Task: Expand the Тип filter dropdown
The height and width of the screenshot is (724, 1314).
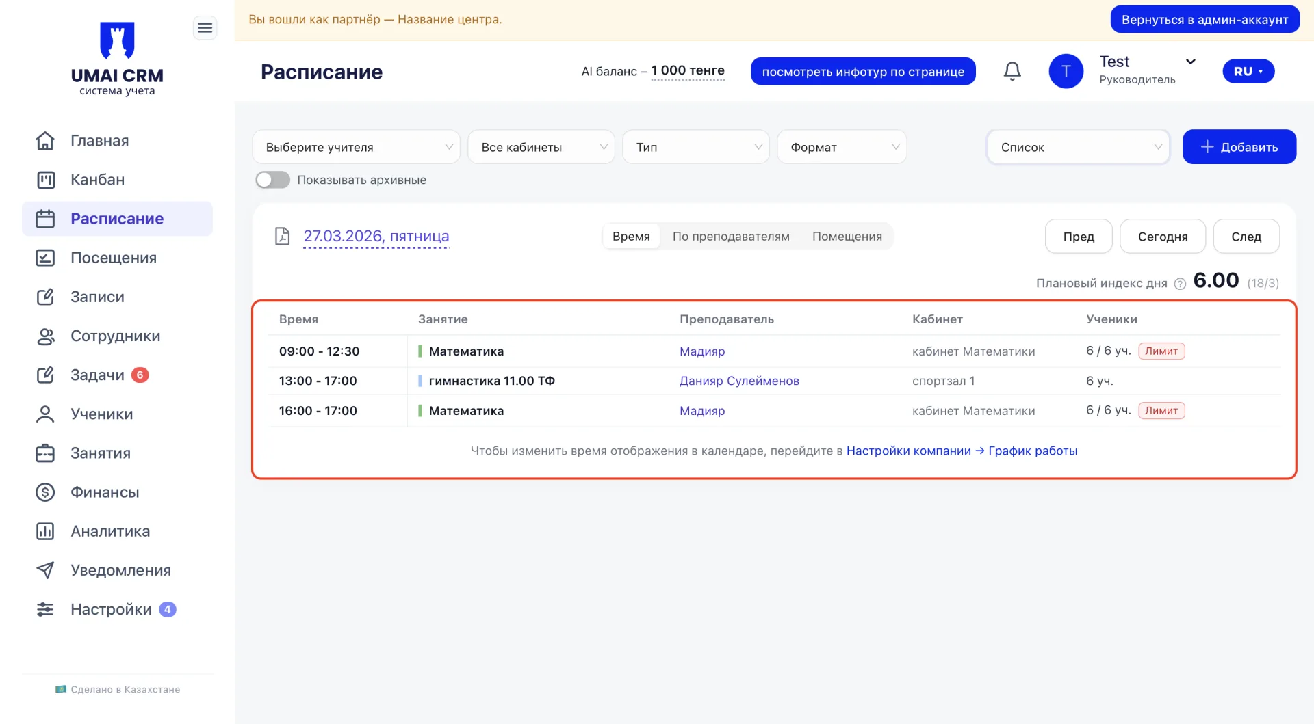Action: (696, 147)
